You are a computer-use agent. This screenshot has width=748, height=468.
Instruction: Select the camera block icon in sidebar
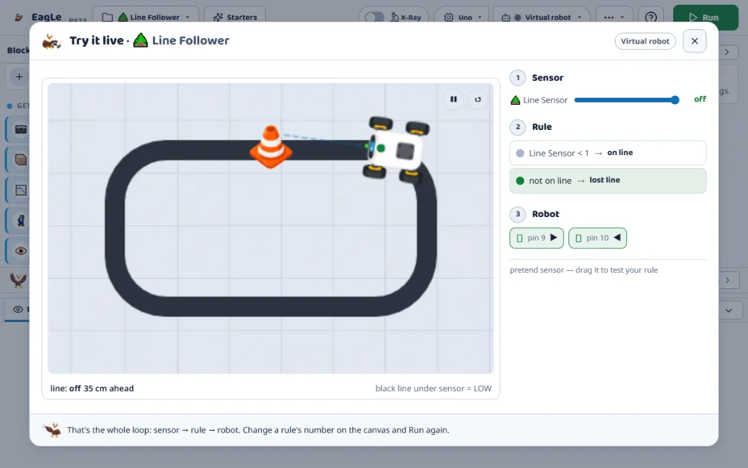[20, 129]
